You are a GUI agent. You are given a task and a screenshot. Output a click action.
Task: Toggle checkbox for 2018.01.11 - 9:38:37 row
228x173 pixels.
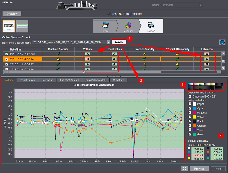point(7,64)
